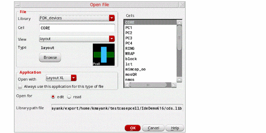Image resolution: width=266 pixels, height=133 pixels.
Task: Click the Pcell layout preview thumbnail
Action: (104, 55)
